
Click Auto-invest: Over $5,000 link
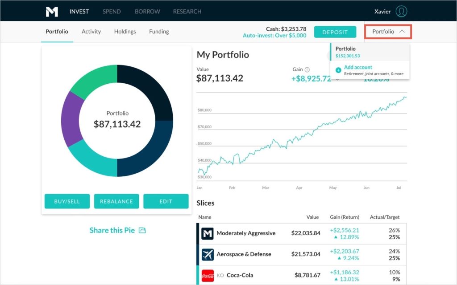tap(274, 36)
